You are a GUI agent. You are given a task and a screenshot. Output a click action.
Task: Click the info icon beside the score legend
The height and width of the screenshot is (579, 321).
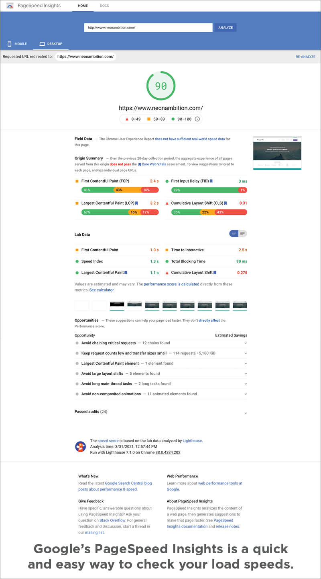point(197,119)
